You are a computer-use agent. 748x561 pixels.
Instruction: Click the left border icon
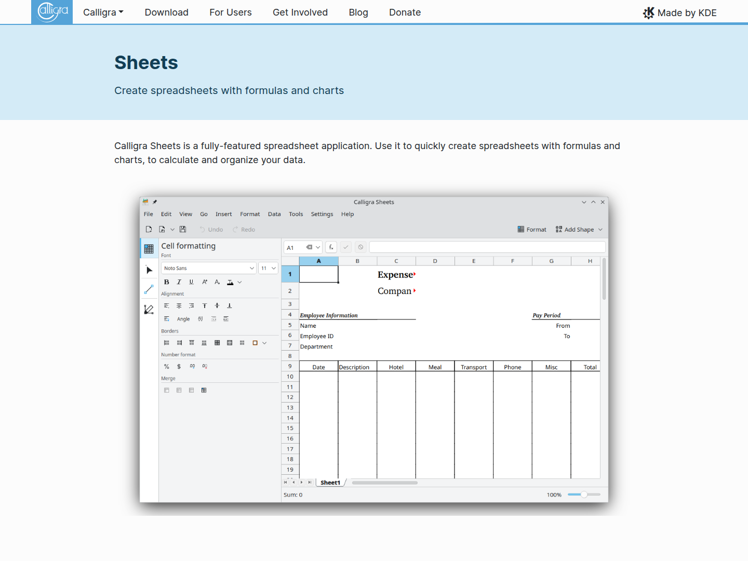(167, 343)
